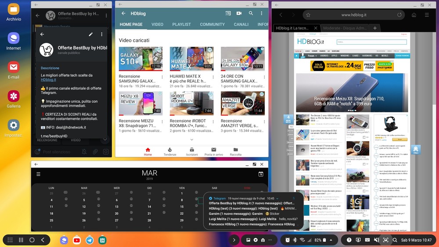Viewport: 439px width, 247px height.
Task: Start a recording with YouTube camera icon
Action: pos(239,13)
